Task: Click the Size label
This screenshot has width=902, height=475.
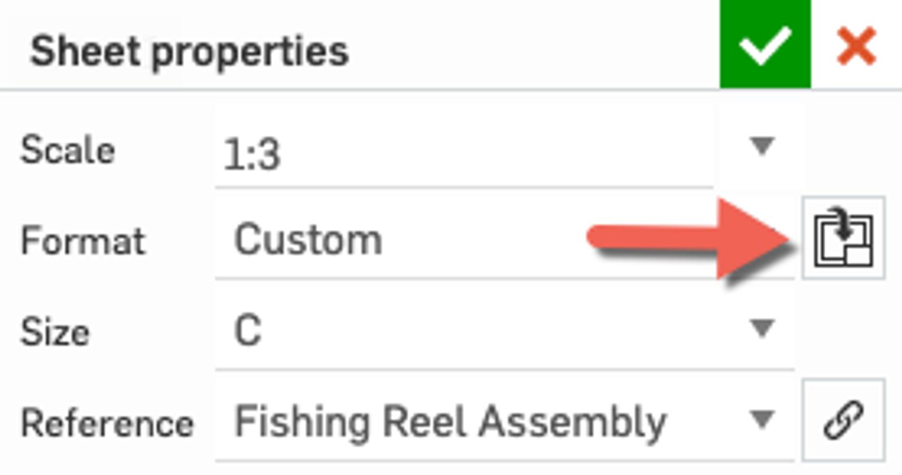Action: click(55, 332)
